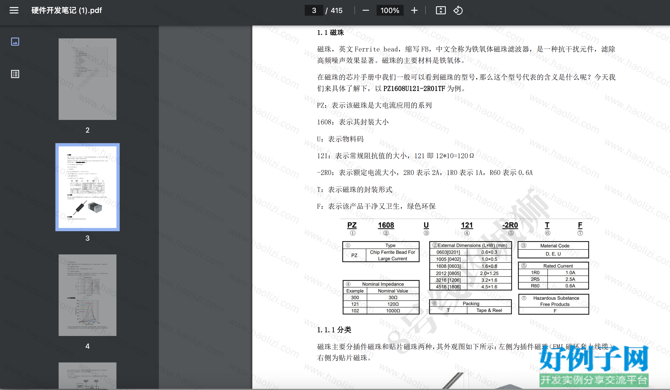This screenshot has height=390, width=670.
Task: Select the part code segment -2R0 in diagram
Action: [x=510, y=225]
